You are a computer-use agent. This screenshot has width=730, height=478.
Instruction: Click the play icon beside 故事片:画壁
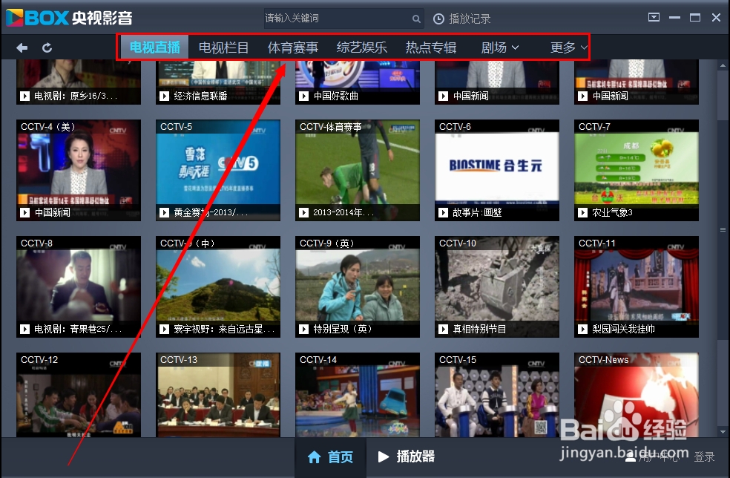click(x=443, y=213)
